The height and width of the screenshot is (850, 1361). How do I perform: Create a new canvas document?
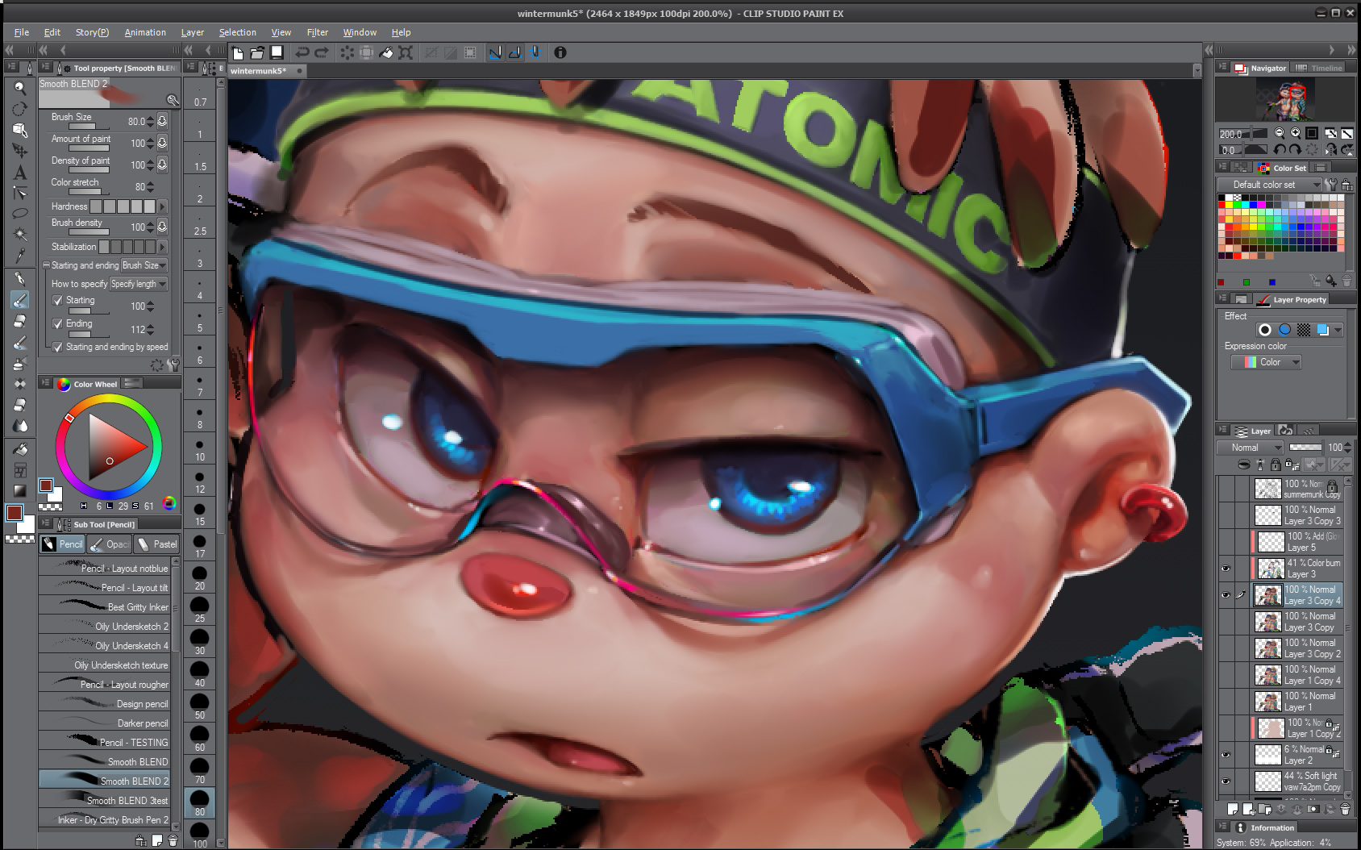[238, 53]
